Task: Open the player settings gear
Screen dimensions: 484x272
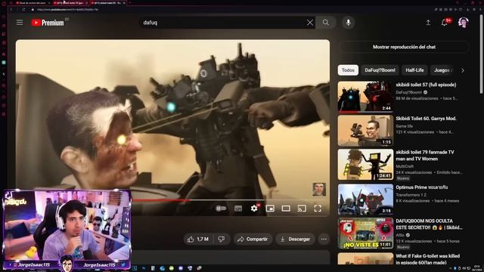Action: point(254,209)
